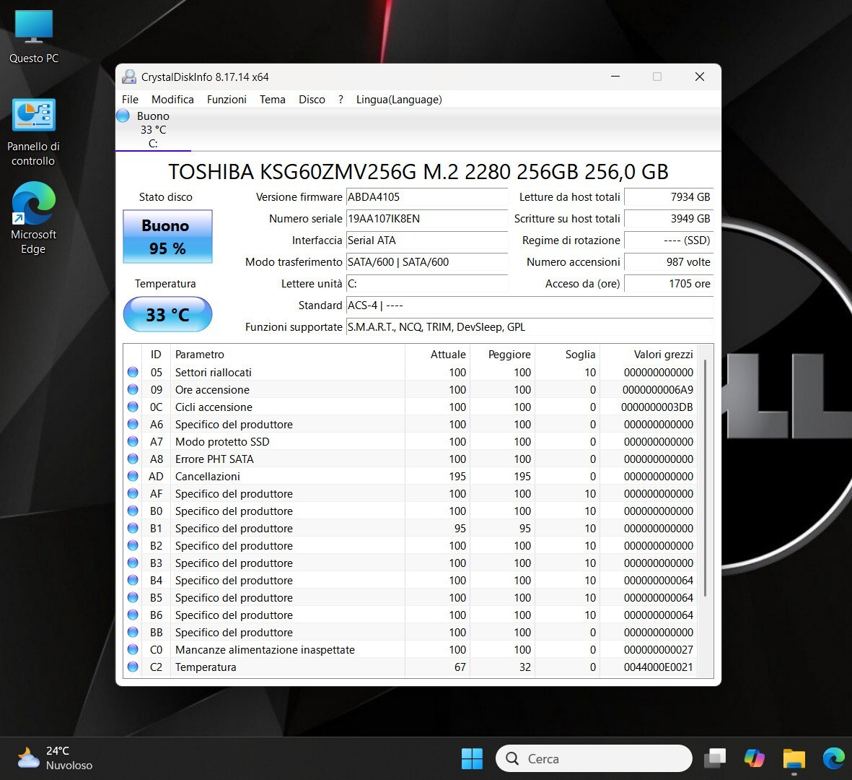Click the CrystalDiskInfo title bar app icon
852x780 pixels.
pos(129,77)
